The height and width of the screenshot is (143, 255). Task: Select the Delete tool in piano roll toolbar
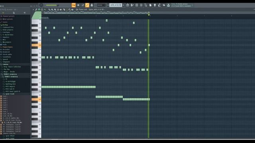point(58,10)
